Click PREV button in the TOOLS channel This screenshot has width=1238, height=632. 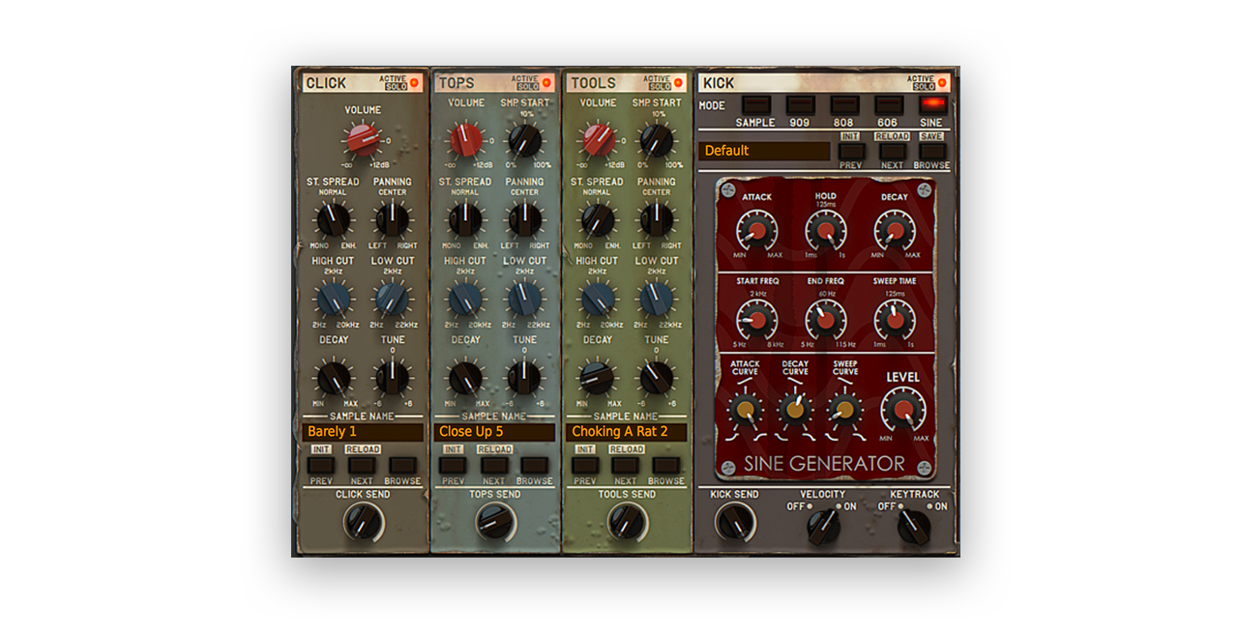point(584,465)
